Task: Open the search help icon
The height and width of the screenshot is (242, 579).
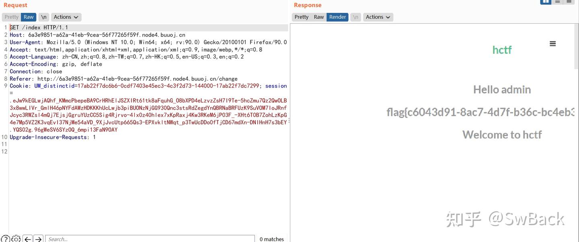Action: coord(5,239)
